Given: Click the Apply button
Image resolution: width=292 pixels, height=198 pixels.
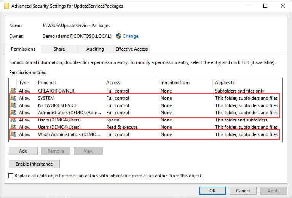Looking at the screenshot, I should [x=273, y=191].
